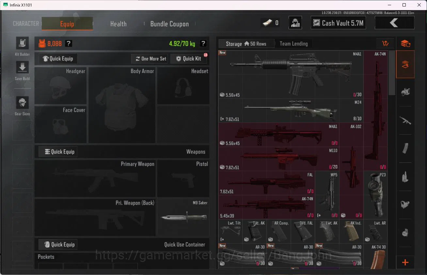Click the empty Headgear slot
Viewport: 427px width, 275px height.
pos(60,86)
